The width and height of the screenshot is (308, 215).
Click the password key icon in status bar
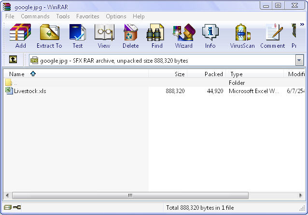click(x=17, y=207)
